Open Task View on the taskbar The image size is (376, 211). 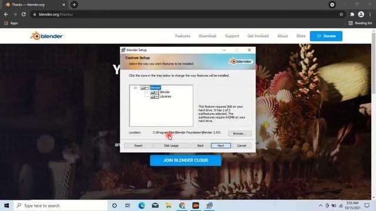(127, 206)
